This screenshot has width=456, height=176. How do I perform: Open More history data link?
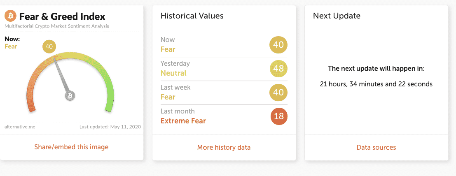224,147
